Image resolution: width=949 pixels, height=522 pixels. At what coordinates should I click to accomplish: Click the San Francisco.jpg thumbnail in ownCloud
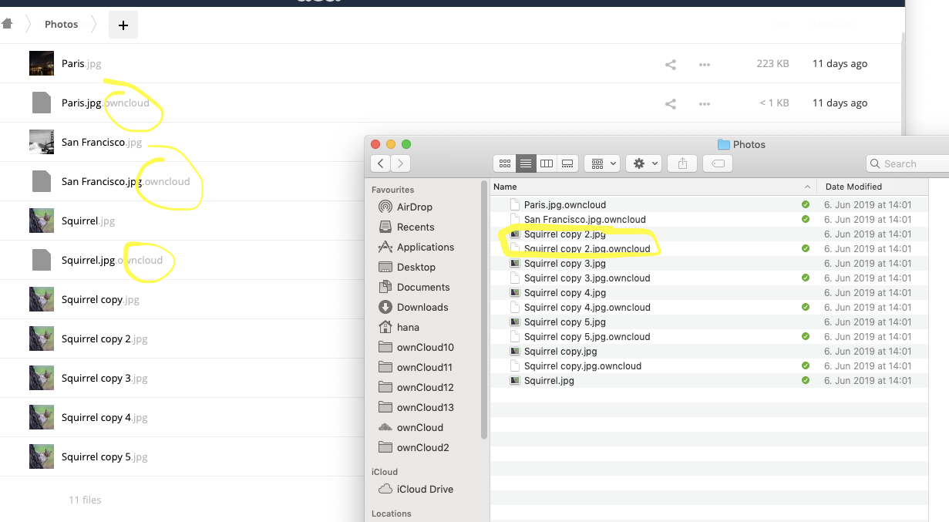42,142
